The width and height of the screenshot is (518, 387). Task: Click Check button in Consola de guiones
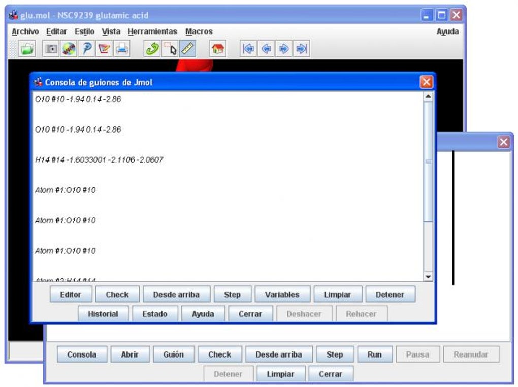[x=117, y=294]
